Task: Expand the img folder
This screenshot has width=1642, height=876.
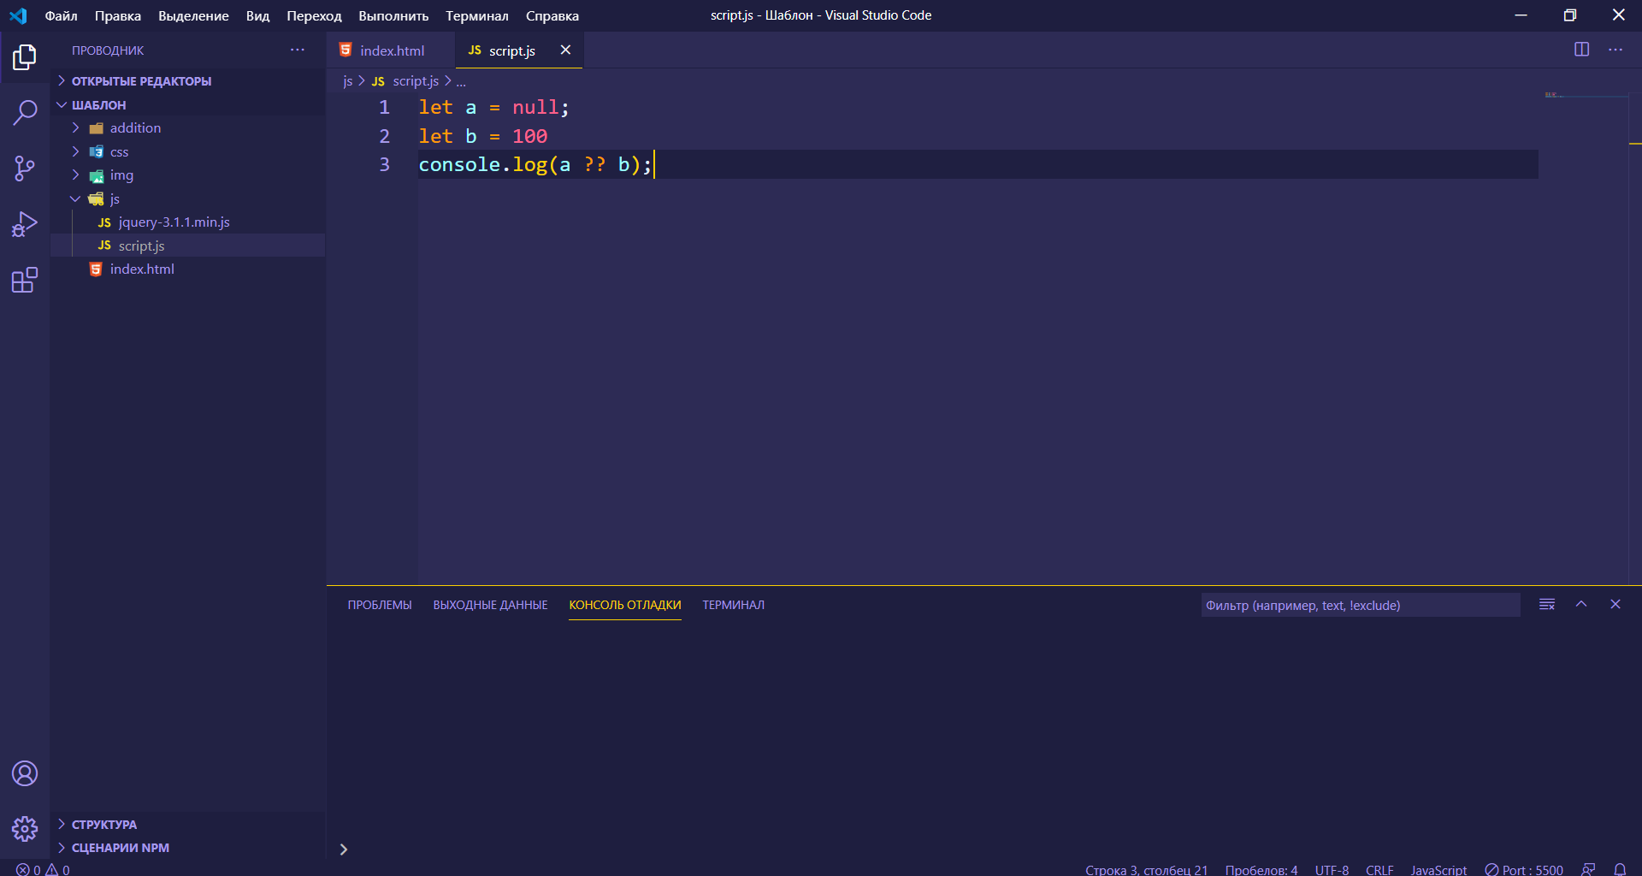Action: pos(75,175)
